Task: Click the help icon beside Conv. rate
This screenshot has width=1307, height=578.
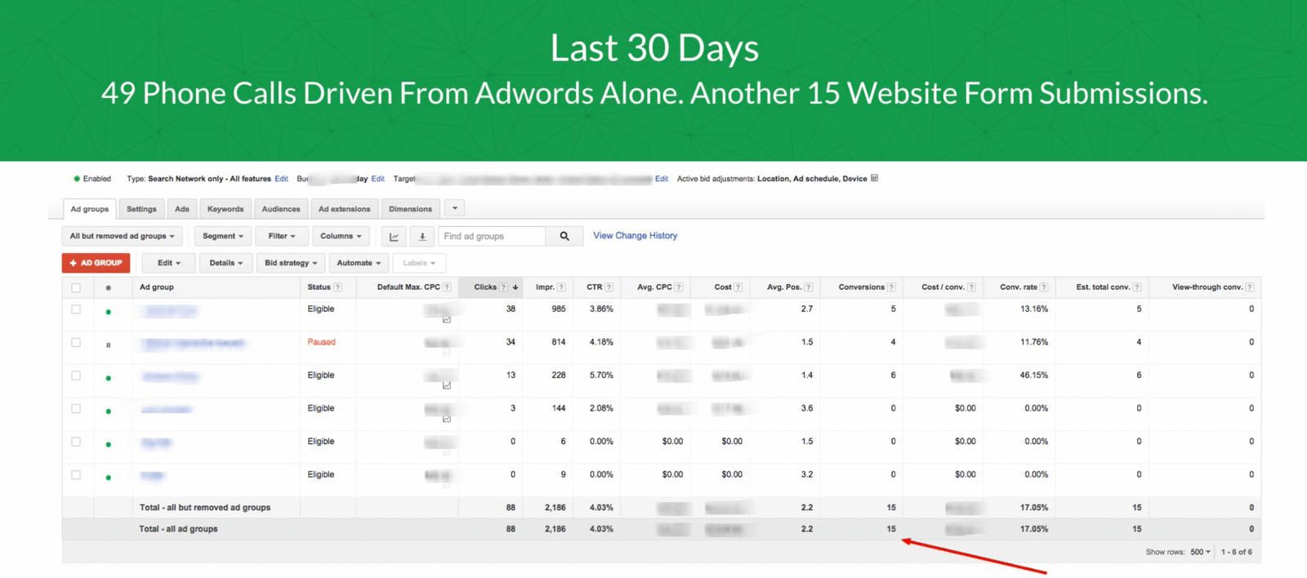Action: click(1044, 287)
